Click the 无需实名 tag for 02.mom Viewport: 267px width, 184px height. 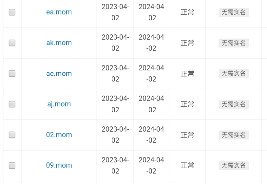[234, 135]
